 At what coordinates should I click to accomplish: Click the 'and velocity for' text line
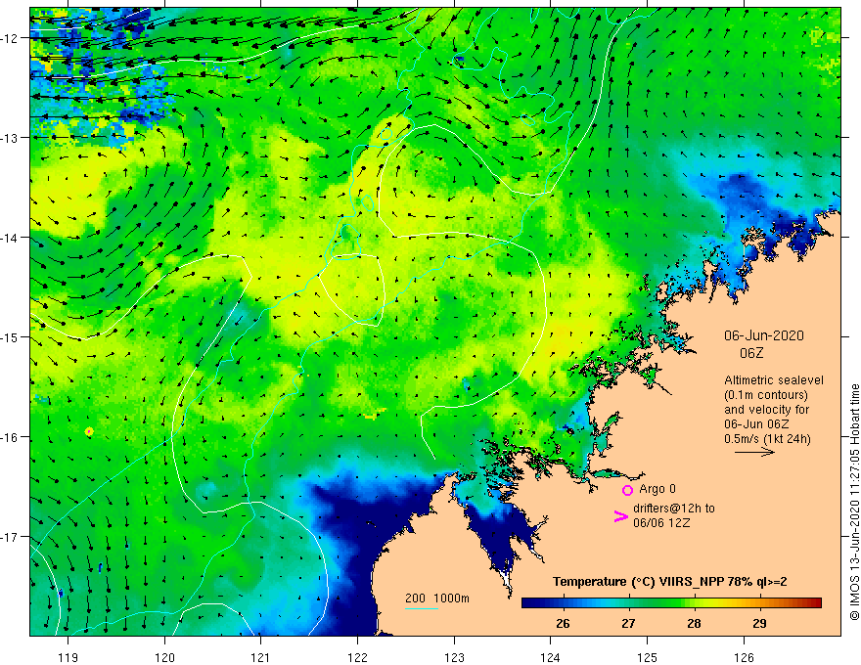(x=766, y=410)
